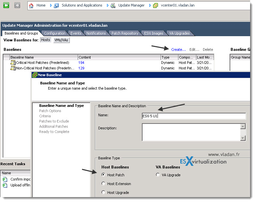
Task: Select the Host Upgrade radio button
Action: pyautogui.click(x=103, y=192)
